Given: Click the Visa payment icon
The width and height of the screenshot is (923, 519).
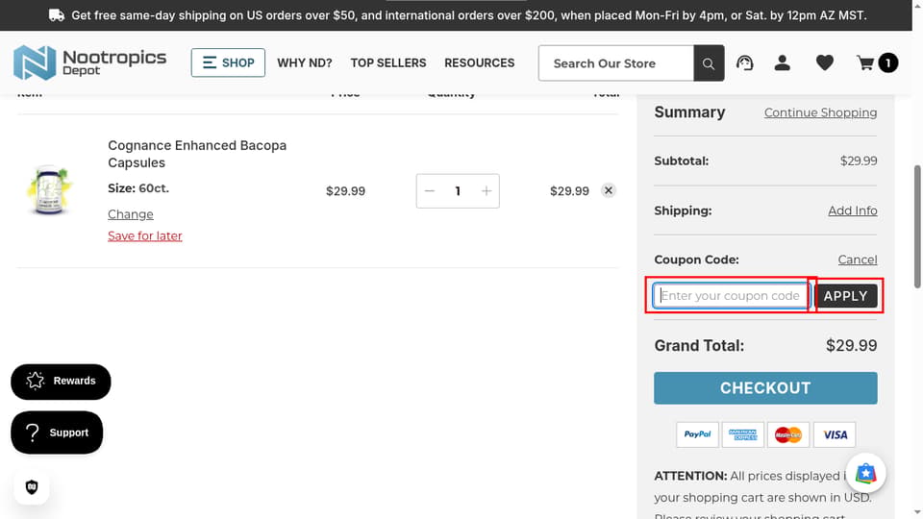Looking at the screenshot, I should [x=835, y=434].
